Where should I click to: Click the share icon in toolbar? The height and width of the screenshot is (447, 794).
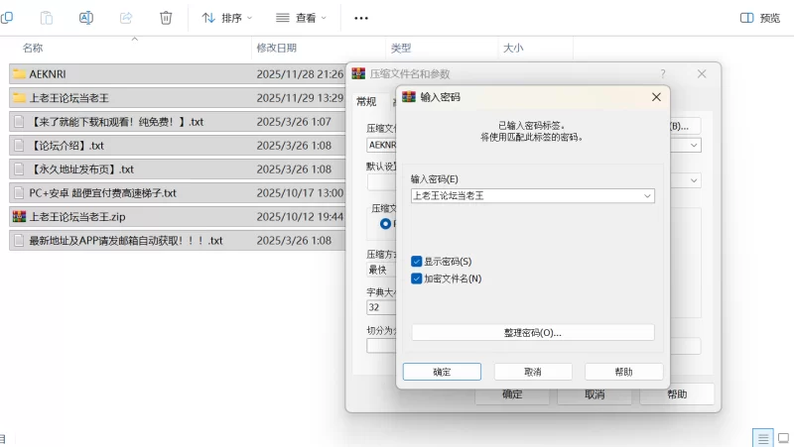(126, 18)
